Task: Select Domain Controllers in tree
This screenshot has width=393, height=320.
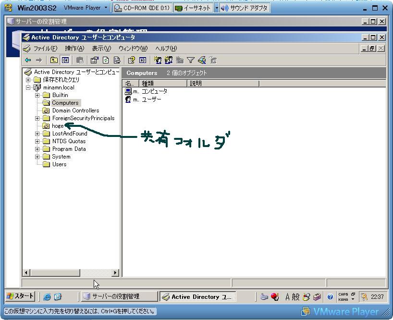Action: 75,111
